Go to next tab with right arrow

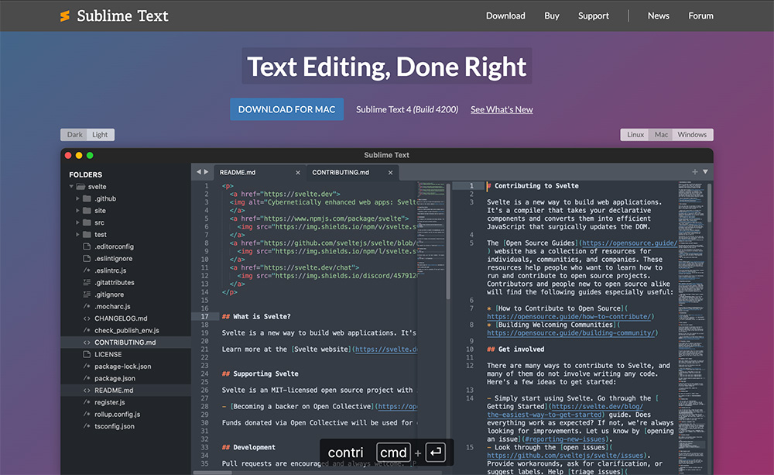point(207,172)
